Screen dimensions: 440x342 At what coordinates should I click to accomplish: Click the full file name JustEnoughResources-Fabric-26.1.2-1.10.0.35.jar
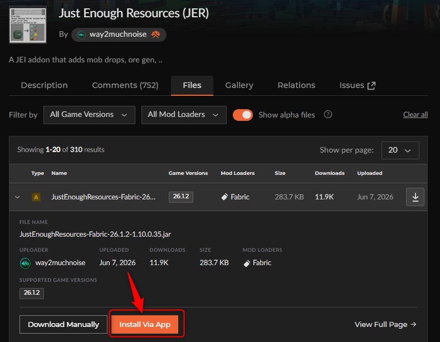[95, 234]
